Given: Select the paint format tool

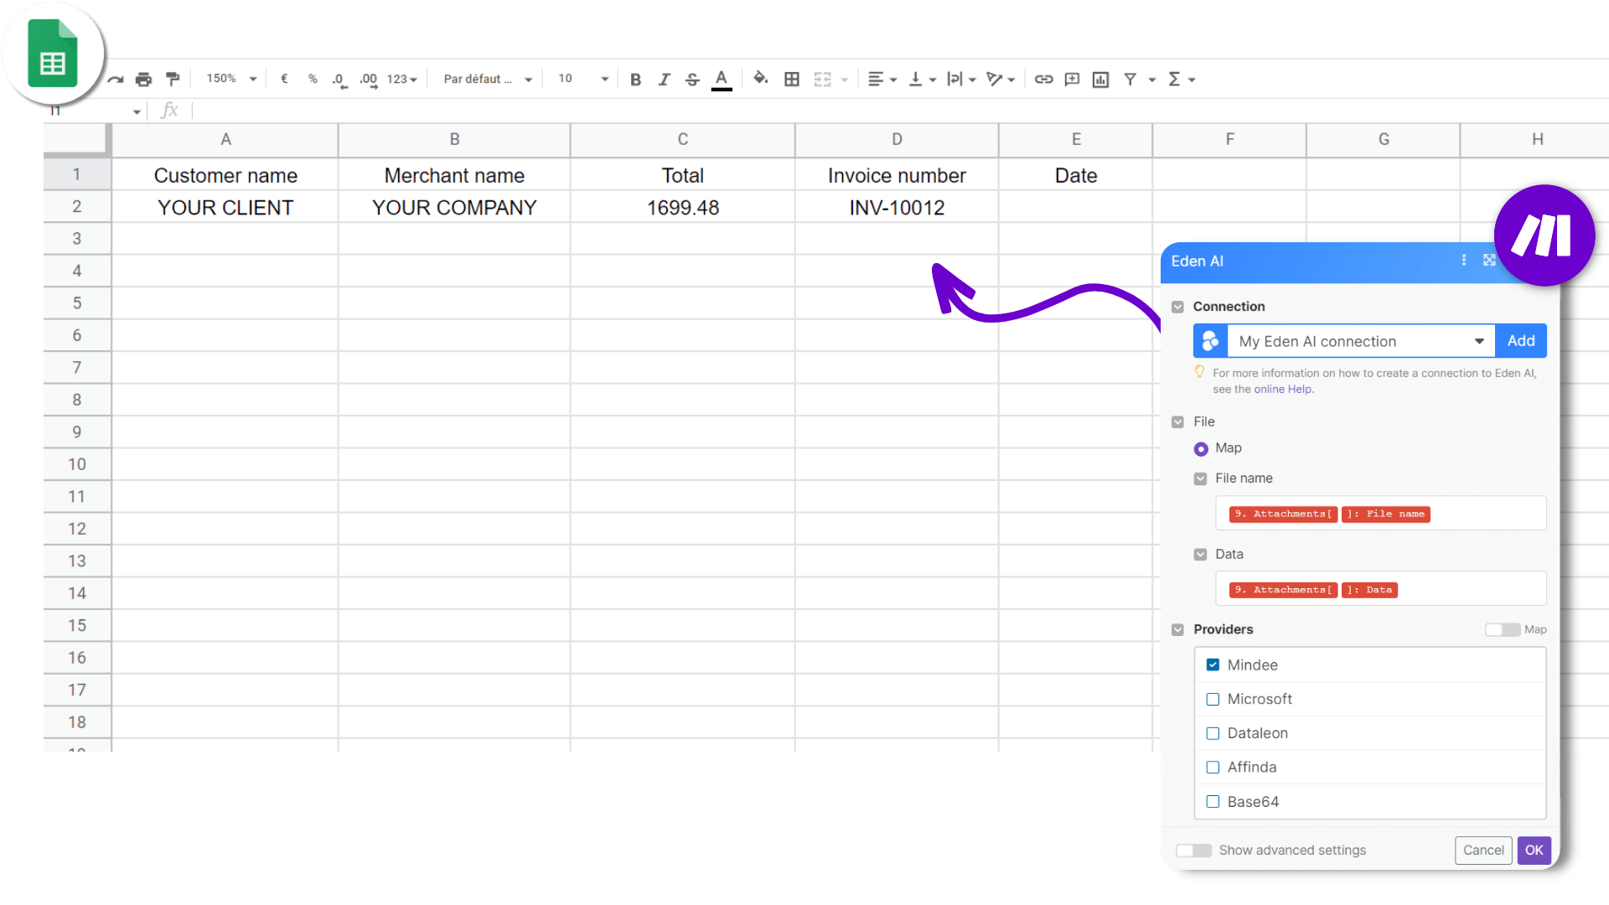Looking at the screenshot, I should pos(173,80).
